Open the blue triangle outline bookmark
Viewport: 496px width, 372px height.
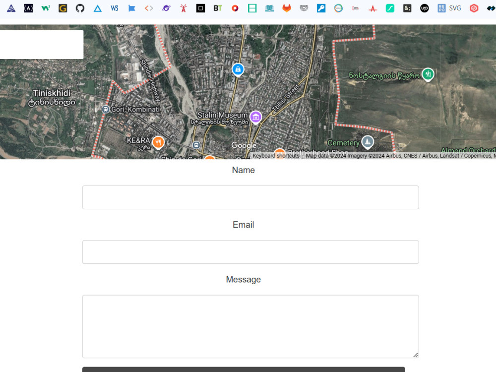coord(97,8)
